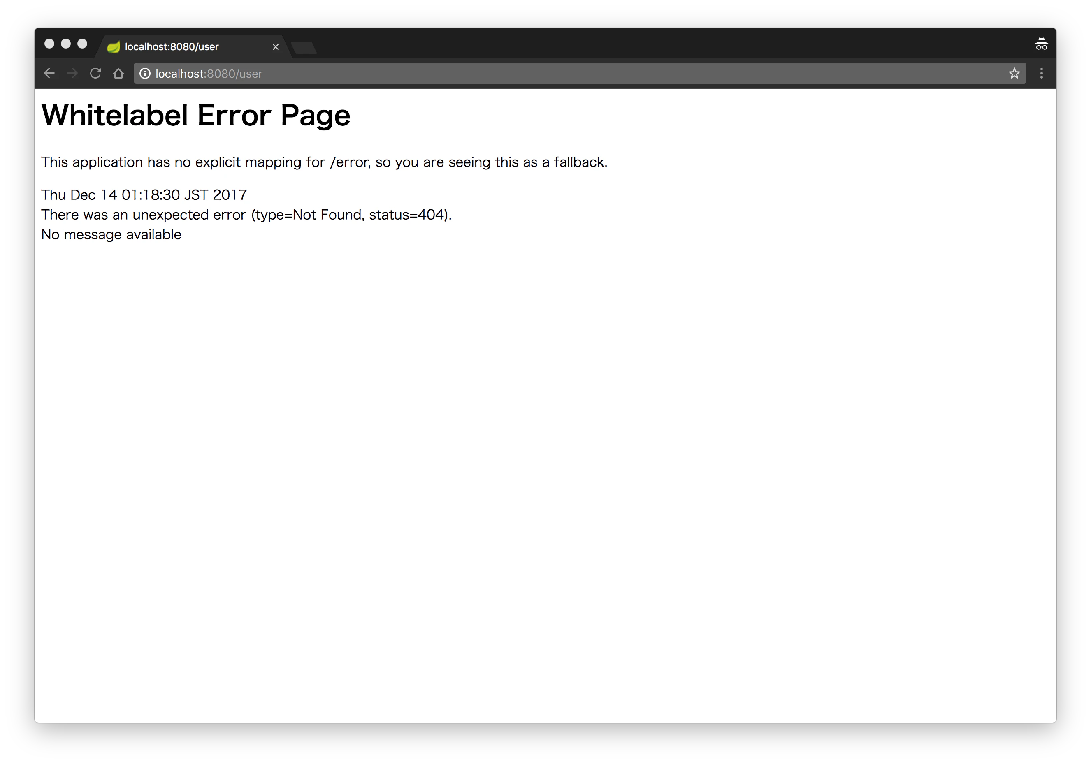Click the incognito mode indicator icon
The height and width of the screenshot is (764, 1091).
[1041, 44]
